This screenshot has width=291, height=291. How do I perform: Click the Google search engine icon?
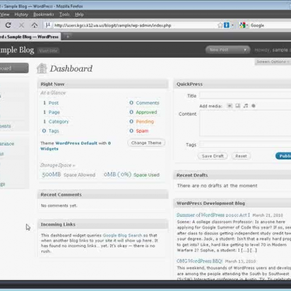click(x=242, y=25)
